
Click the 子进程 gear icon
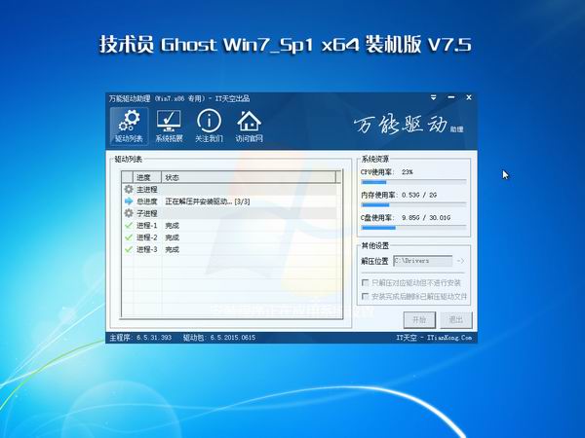coord(128,213)
